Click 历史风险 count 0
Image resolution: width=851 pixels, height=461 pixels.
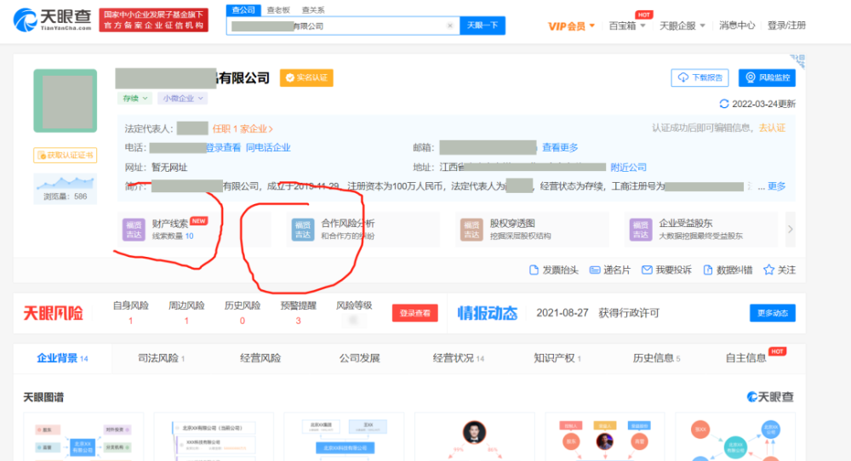[x=242, y=321]
